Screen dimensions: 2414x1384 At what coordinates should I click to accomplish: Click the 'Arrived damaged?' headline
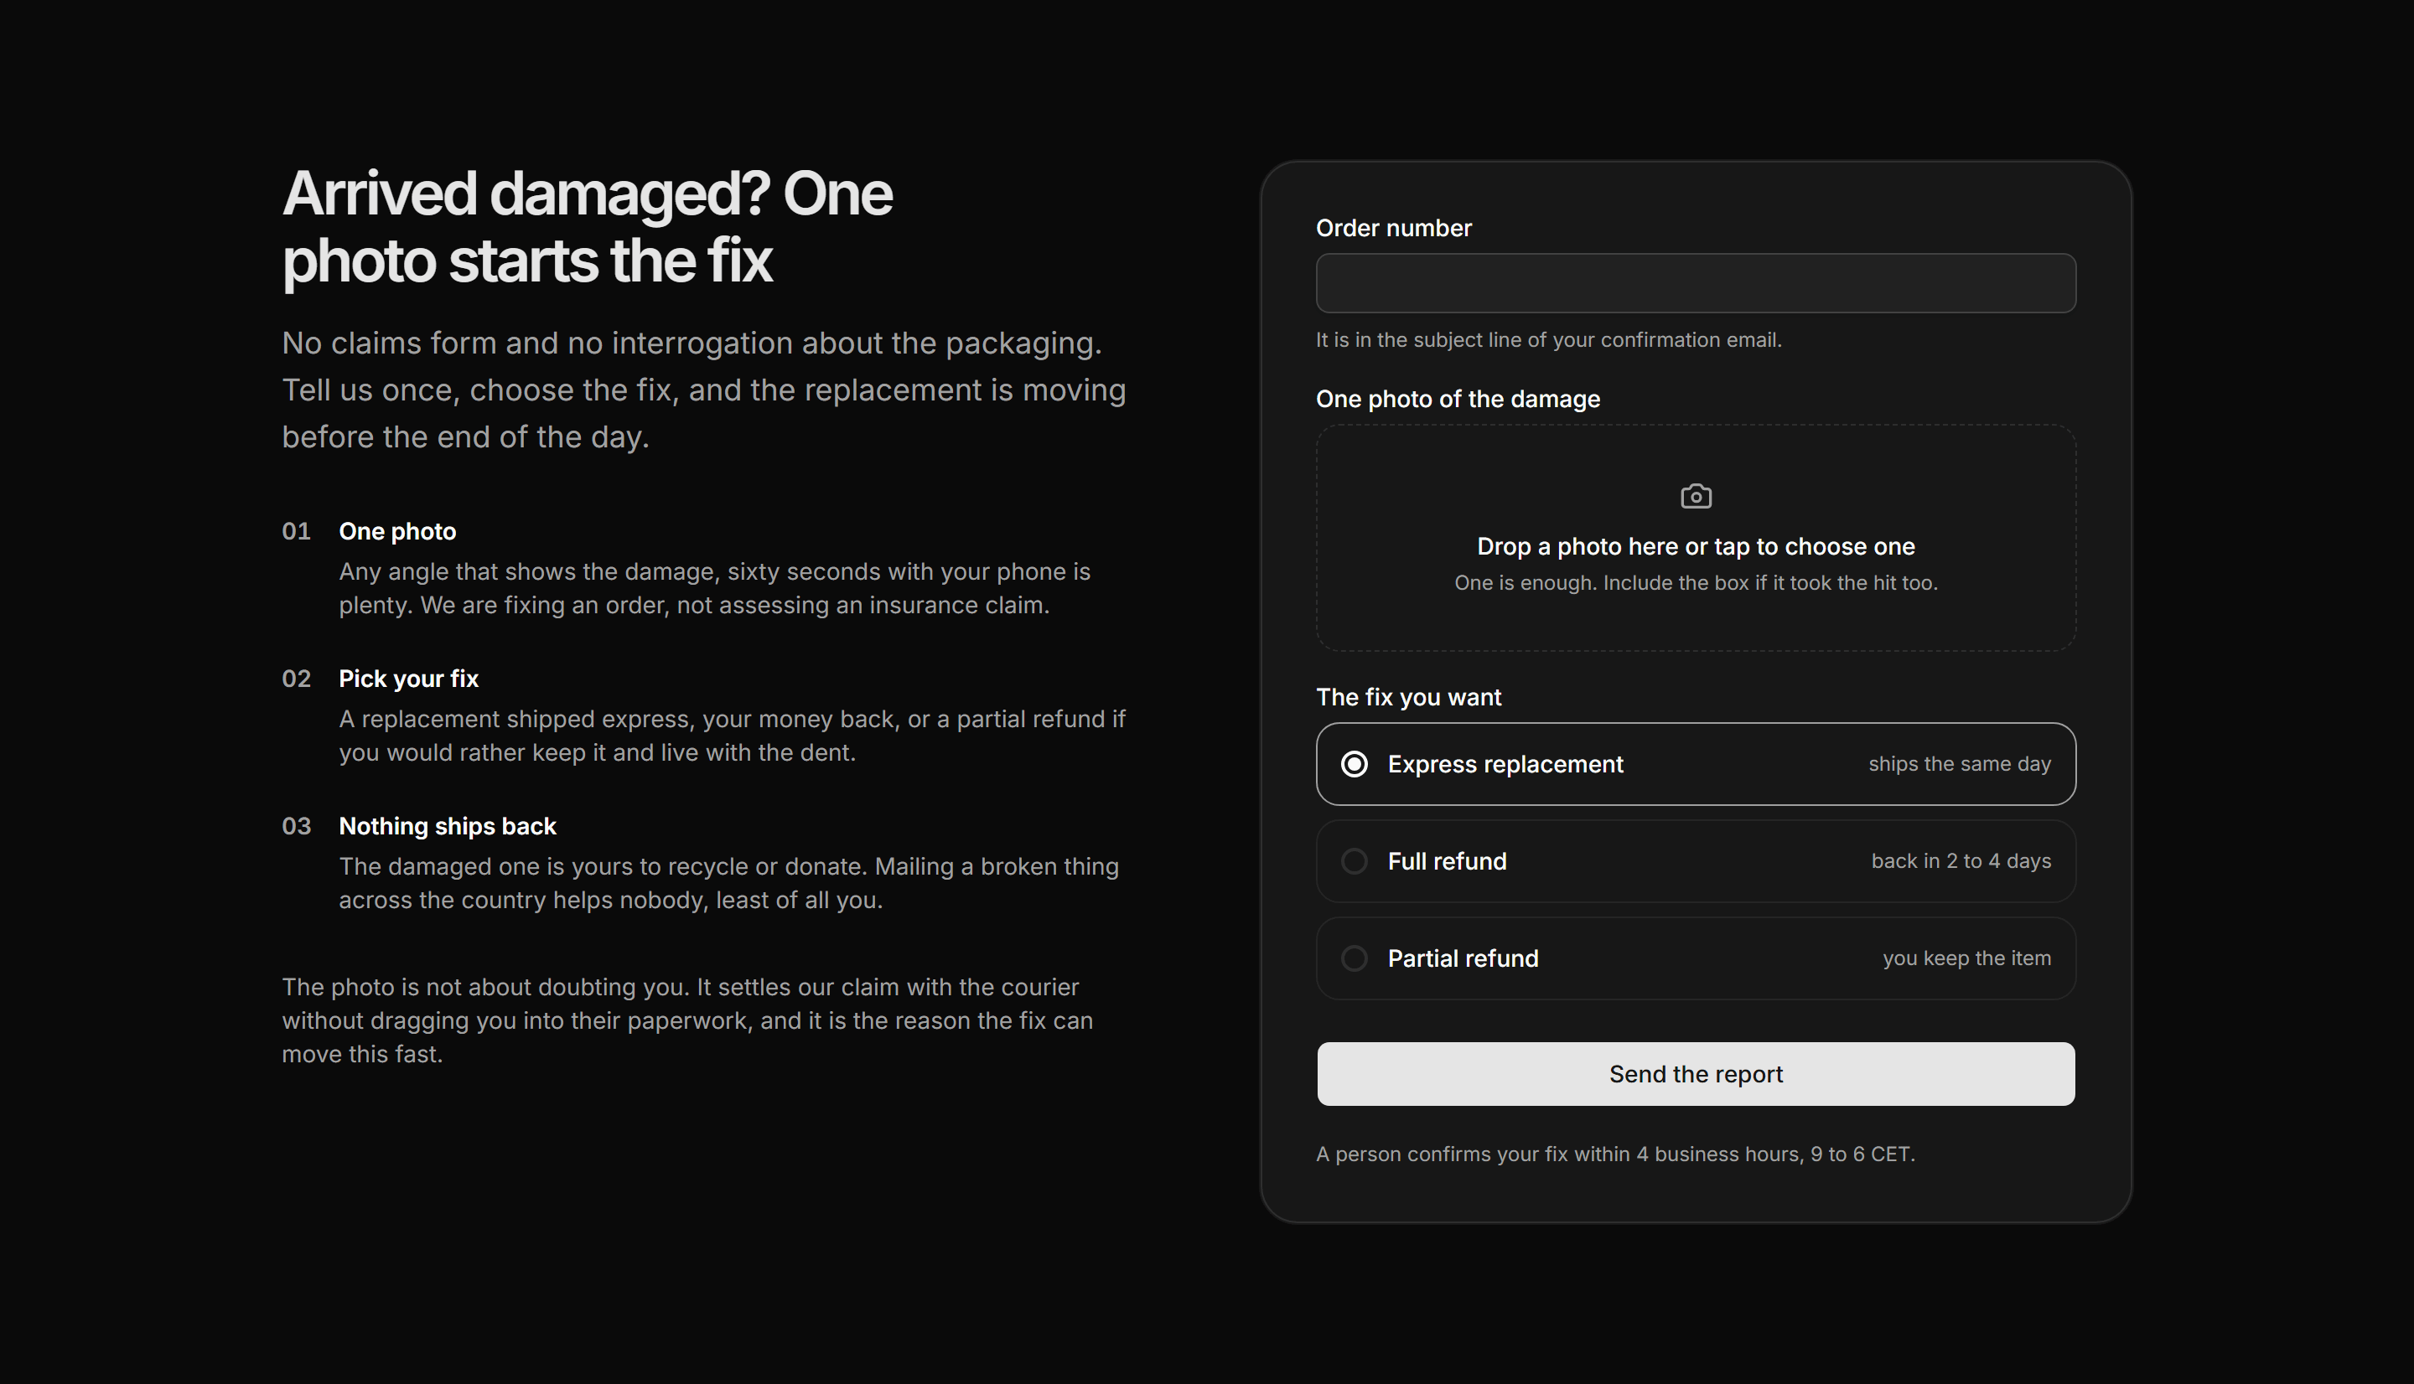pyautogui.click(x=587, y=226)
